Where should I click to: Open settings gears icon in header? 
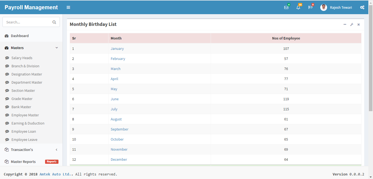[362, 7]
